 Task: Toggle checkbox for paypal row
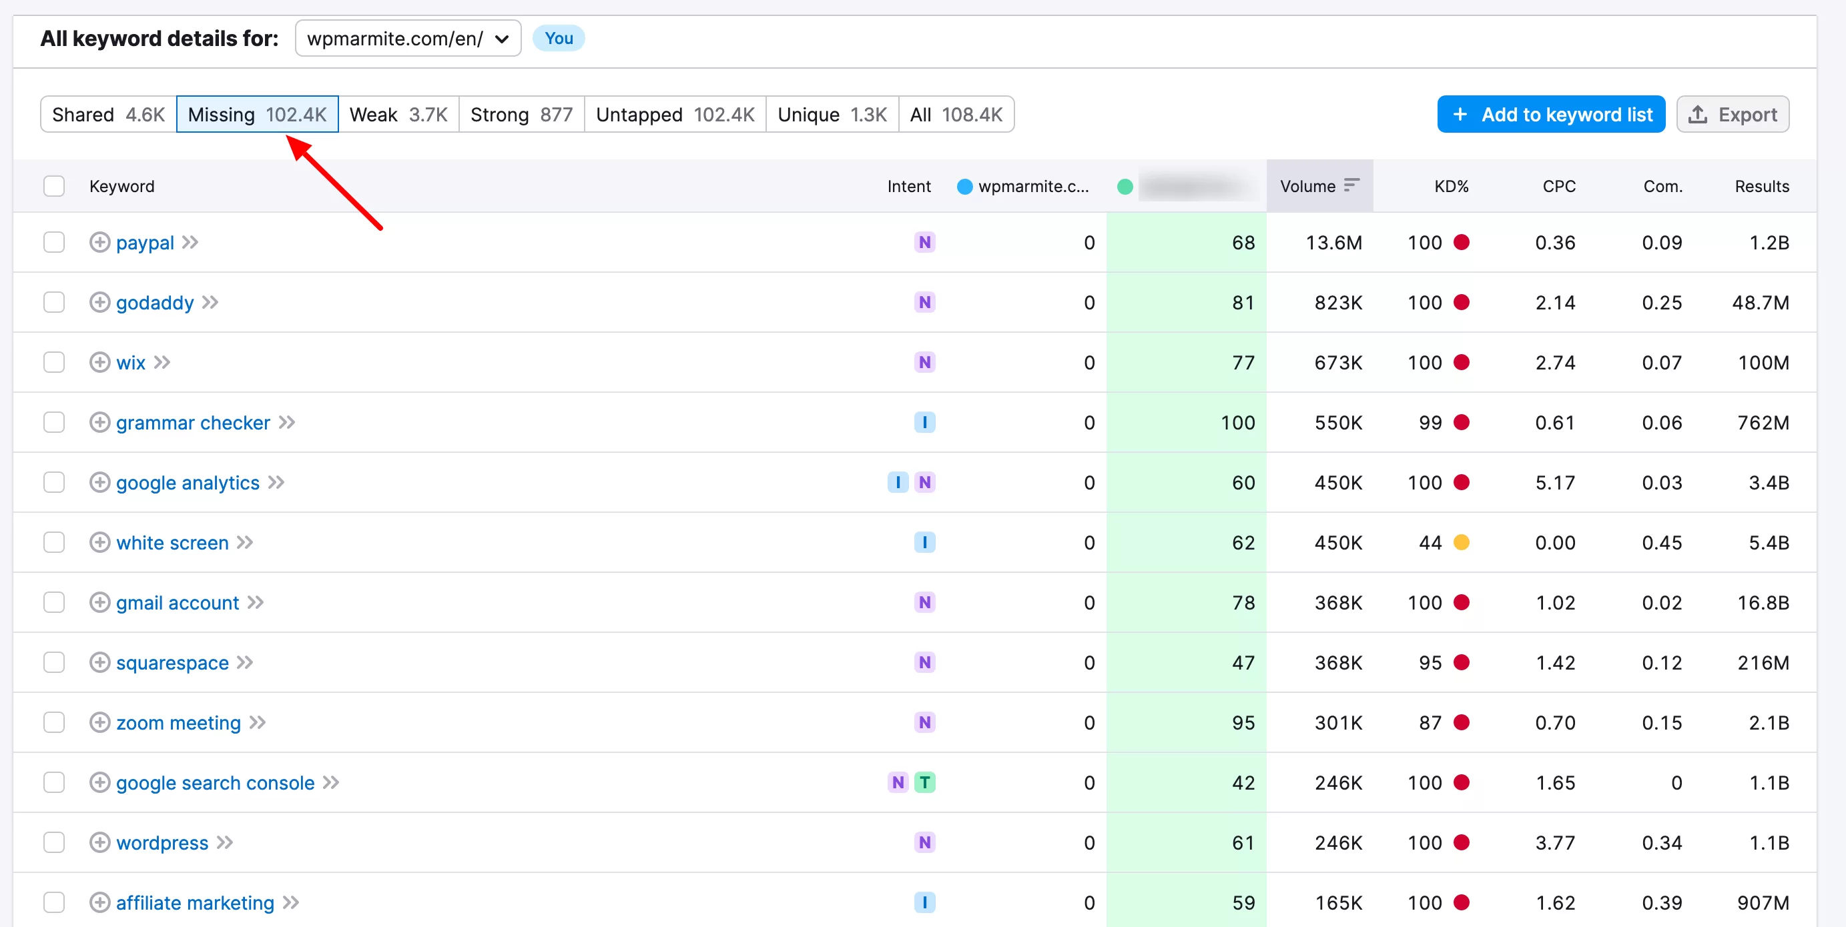click(55, 242)
